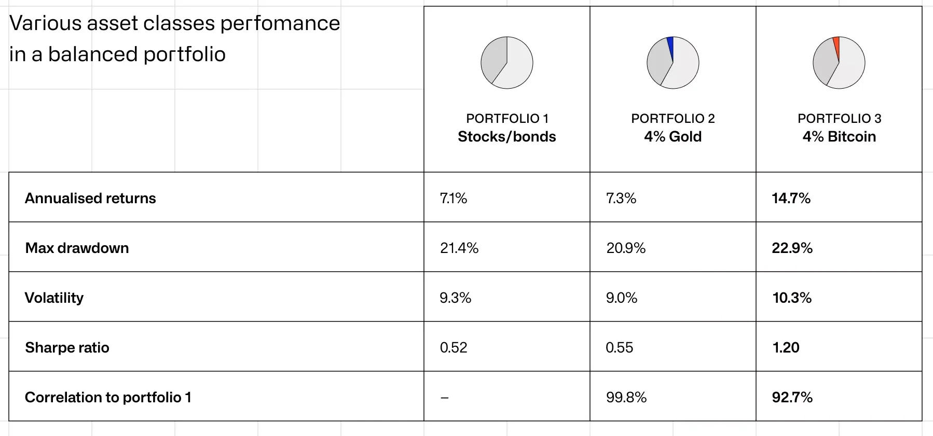The width and height of the screenshot is (933, 436).
Task: Click the 4% Gold column header
Action: [x=673, y=136]
